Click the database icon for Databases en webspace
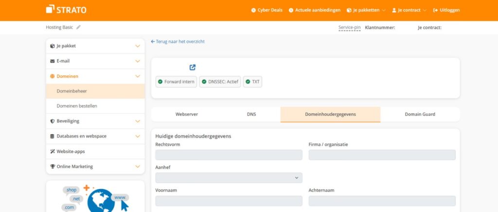Screen dimensions: 498x212 point(53,136)
